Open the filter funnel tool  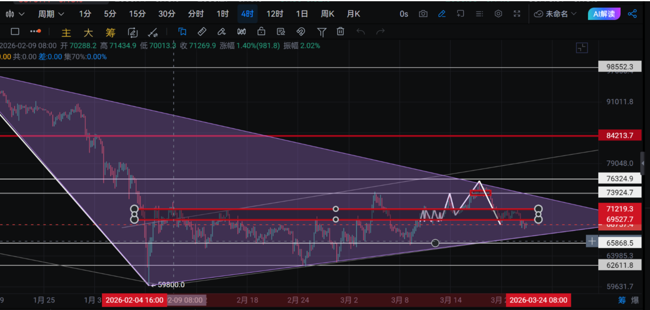tap(321, 32)
